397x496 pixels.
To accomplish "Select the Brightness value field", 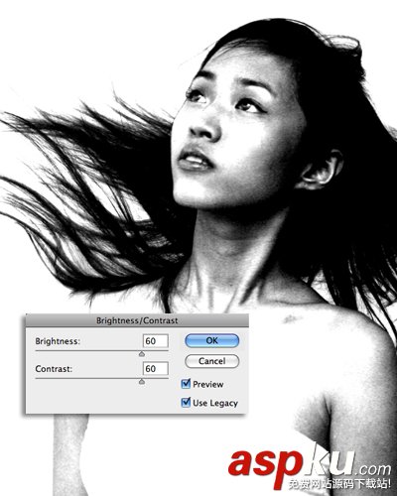I will click(156, 341).
